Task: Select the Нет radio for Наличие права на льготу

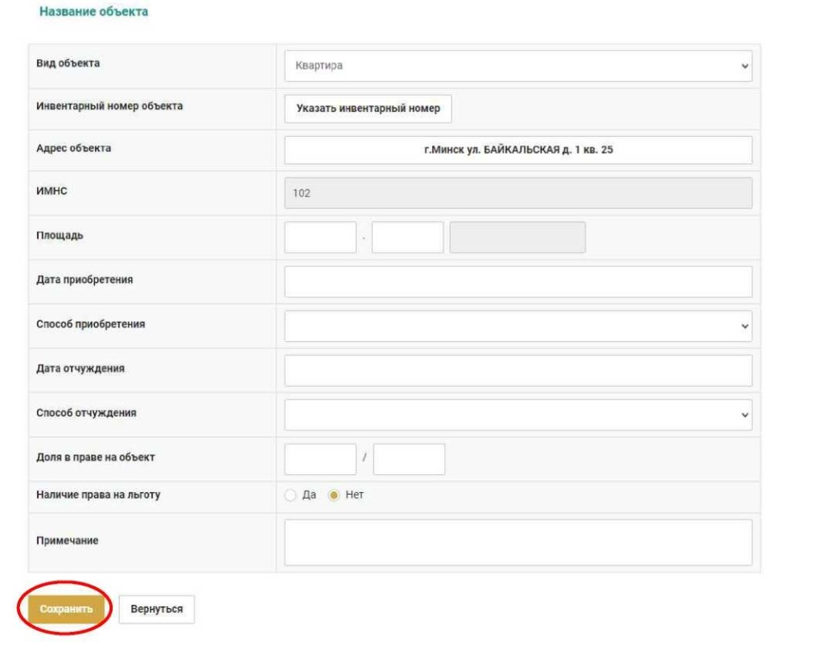Action: pos(334,495)
